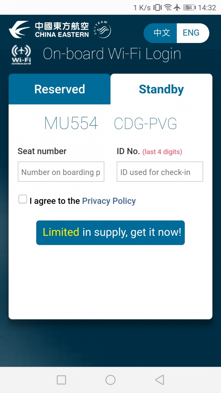Switch language to ENG

[191, 33]
